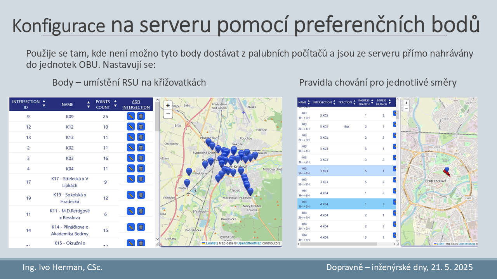Click the Bus traction cell

click(x=347, y=127)
